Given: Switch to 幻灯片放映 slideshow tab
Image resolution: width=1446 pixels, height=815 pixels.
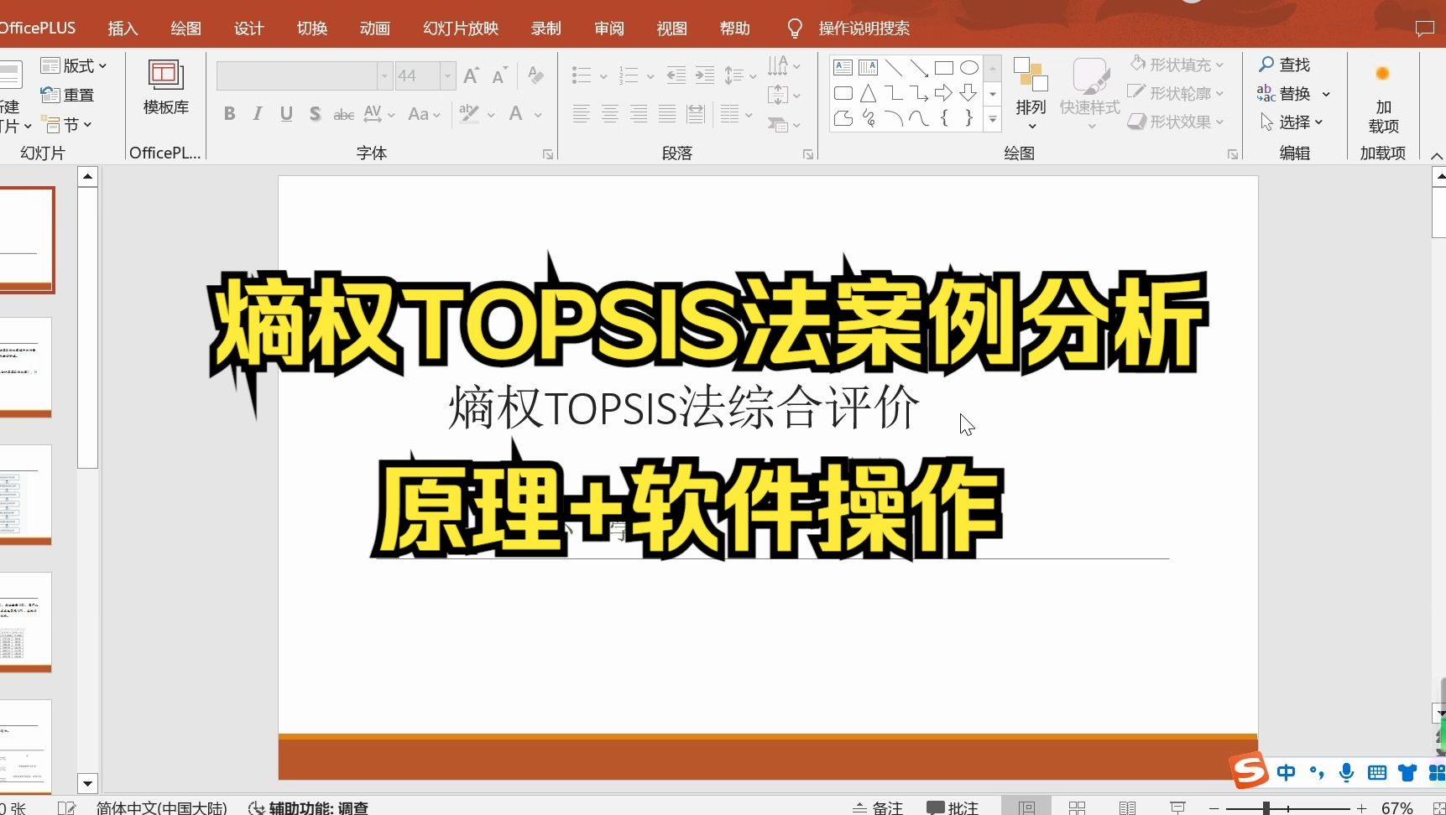Looking at the screenshot, I should coord(461,29).
